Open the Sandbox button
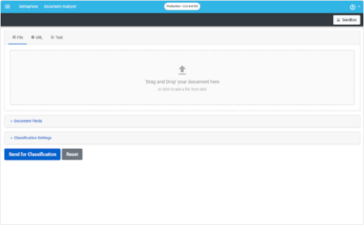Screen dimensions: 364x225 tap(347, 20)
